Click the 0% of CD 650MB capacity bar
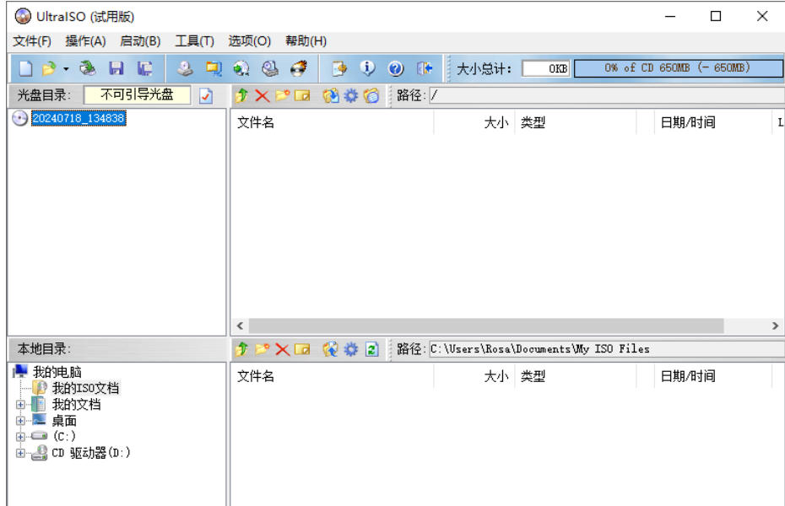 [678, 68]
